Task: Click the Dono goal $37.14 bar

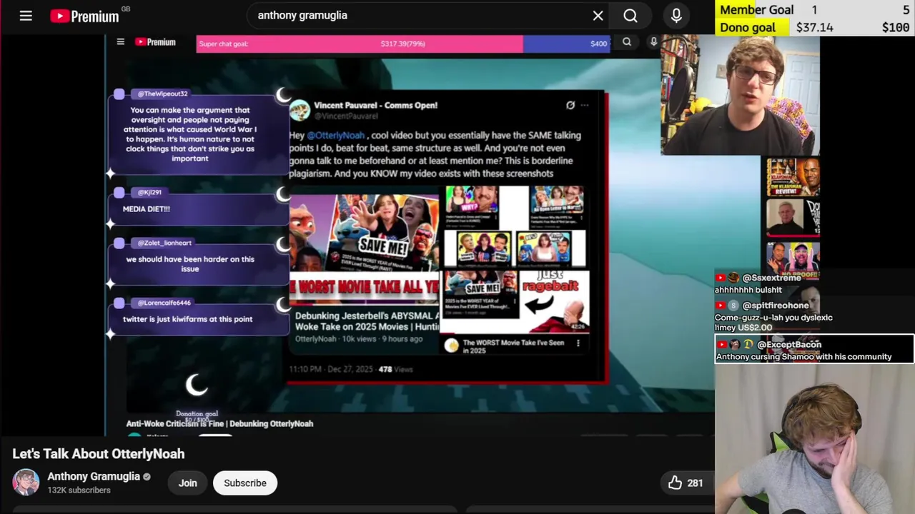Action: pyautogui.click(x=814, y=27)
